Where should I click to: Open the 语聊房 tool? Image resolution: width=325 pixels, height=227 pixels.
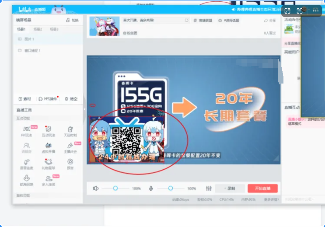(x=27, y=147)
